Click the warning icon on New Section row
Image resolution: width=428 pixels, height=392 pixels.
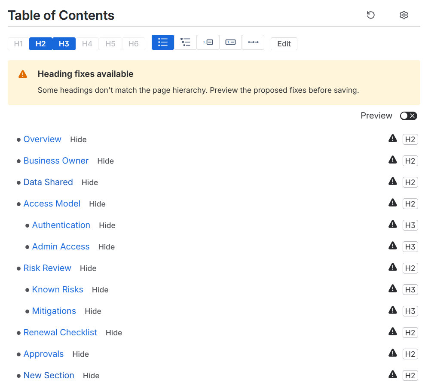392,374
